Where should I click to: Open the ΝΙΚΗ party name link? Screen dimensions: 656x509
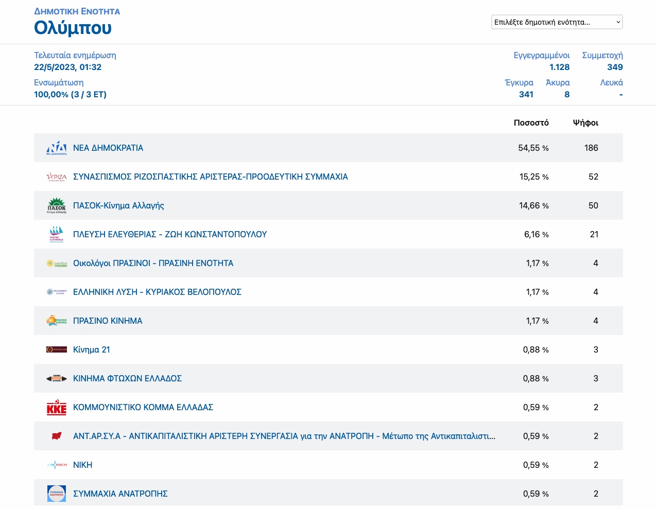pos(83,465)
